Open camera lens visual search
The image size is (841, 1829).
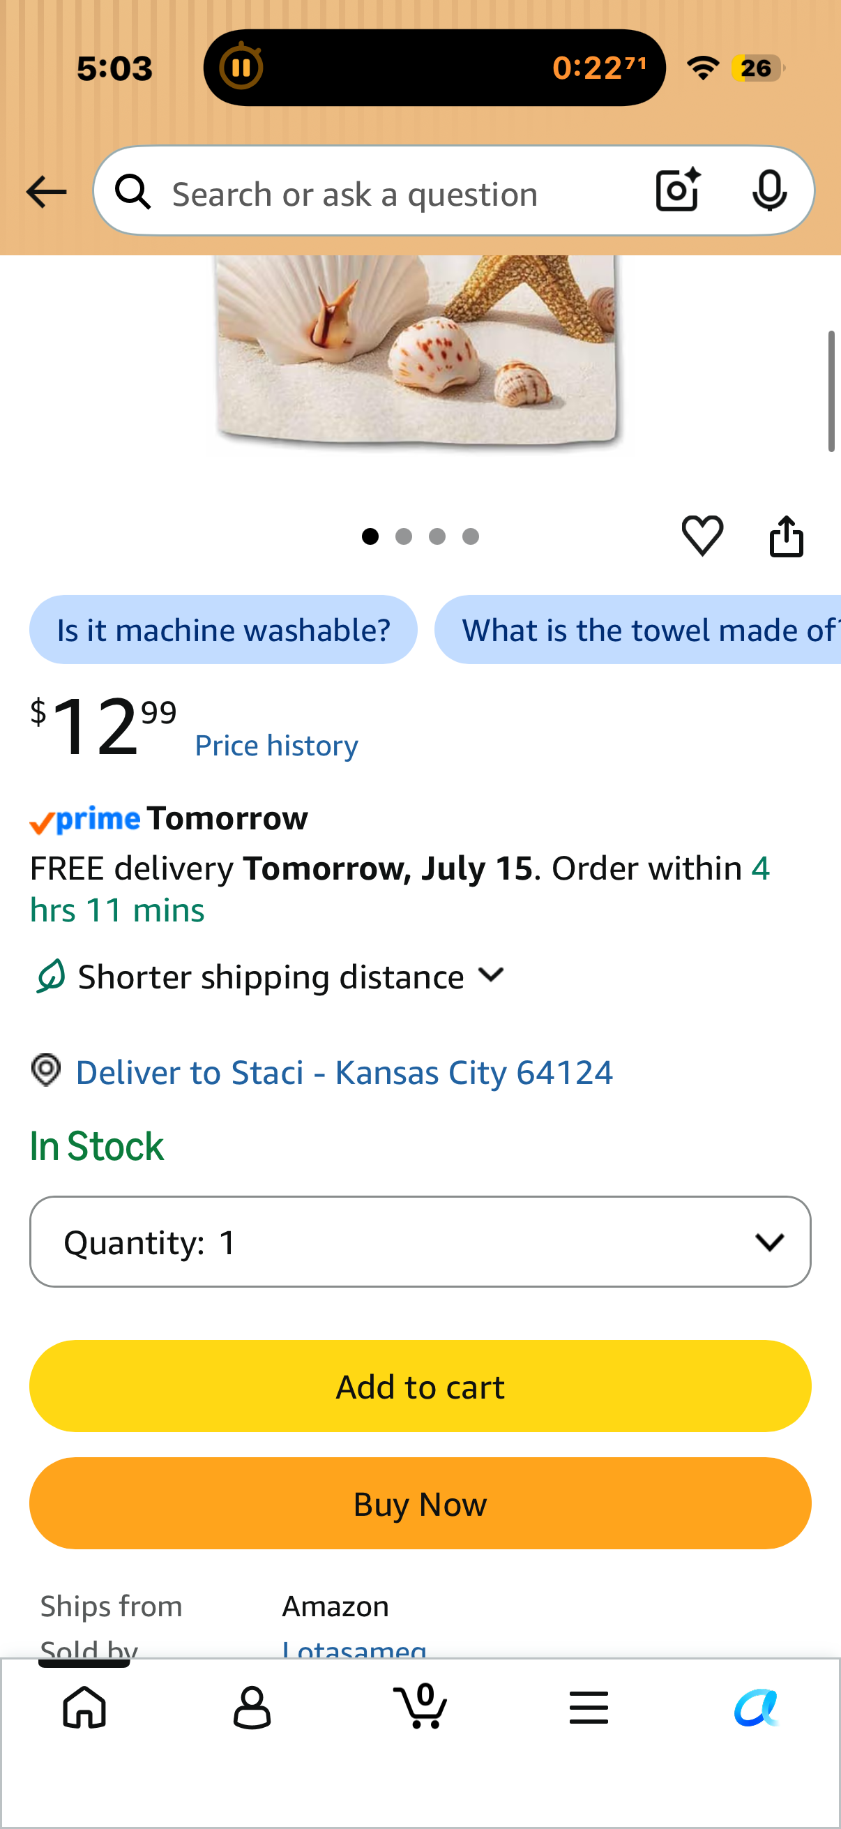click(678, 190)
